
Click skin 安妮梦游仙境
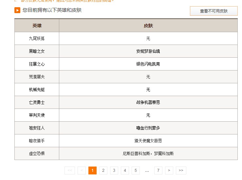[x=148, y=51]
